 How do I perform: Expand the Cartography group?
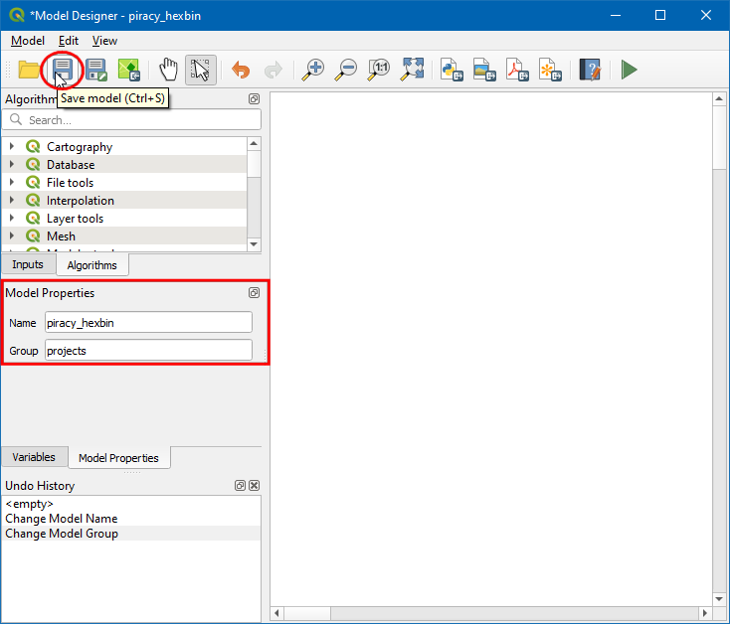12,146
